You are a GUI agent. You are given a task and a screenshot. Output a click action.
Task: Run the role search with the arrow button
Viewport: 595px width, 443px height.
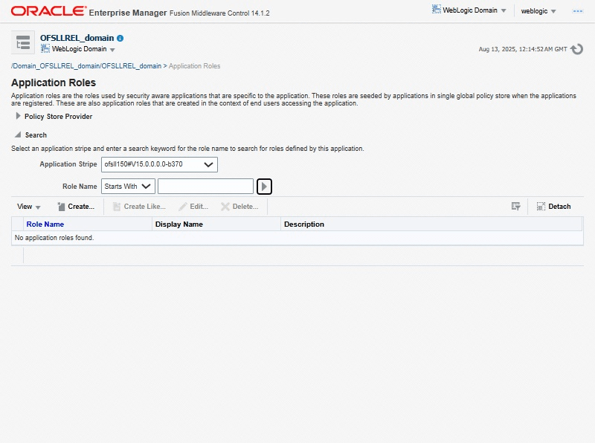point(264,187)
